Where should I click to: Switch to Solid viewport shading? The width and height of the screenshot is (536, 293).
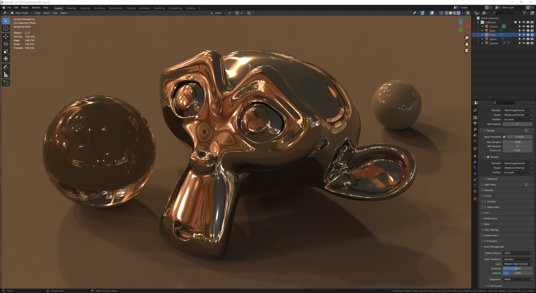point(451,13)
